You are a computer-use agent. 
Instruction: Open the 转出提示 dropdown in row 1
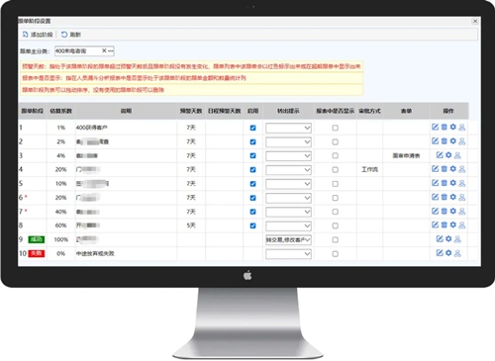tap(288, 128)
